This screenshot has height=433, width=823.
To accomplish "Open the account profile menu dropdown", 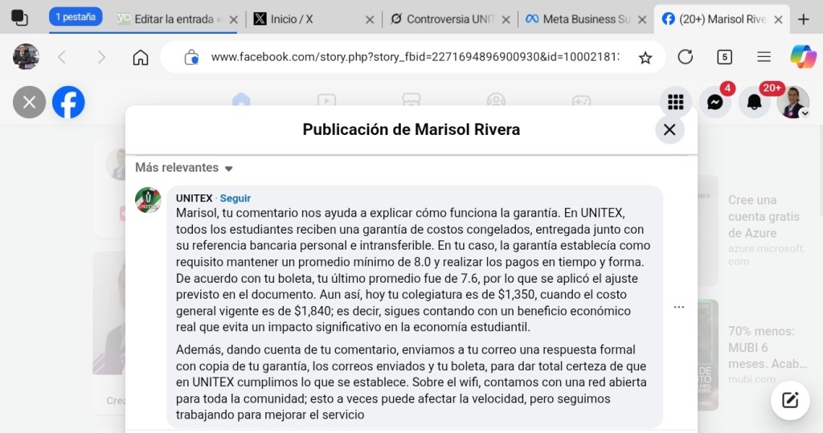I will 793,103.
